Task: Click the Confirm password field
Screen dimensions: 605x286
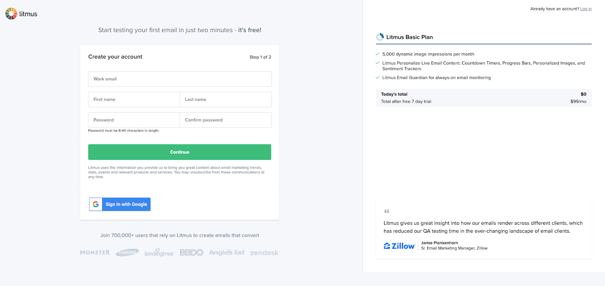Action: click(x=225, y=120)
